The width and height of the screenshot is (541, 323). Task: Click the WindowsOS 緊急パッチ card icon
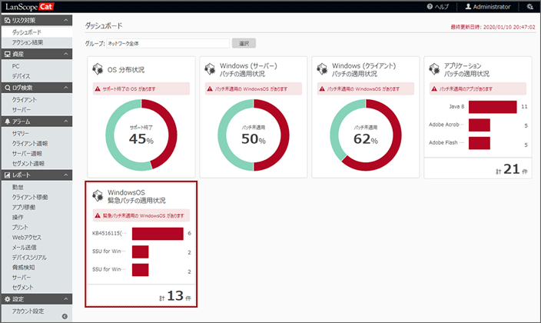(98, 195)
